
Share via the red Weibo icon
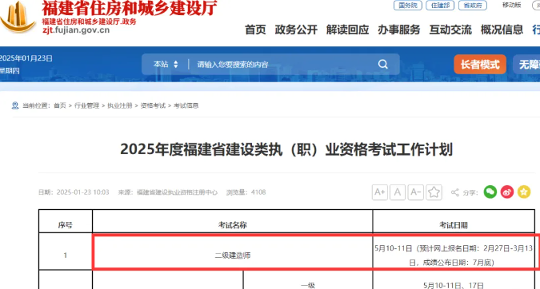click(507, 192)
